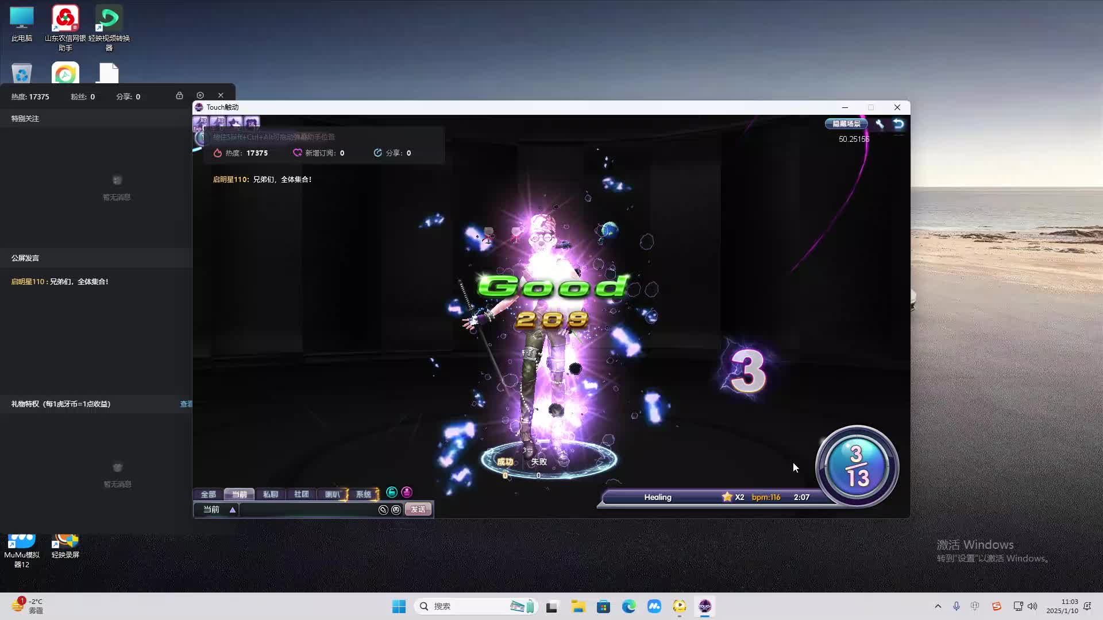Click the emoji smiley icon in chat bar

396,510
